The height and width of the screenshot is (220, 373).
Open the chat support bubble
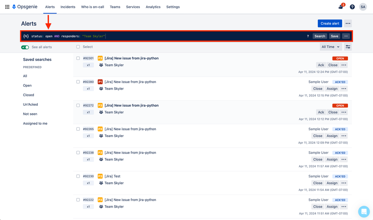(364, 211)
